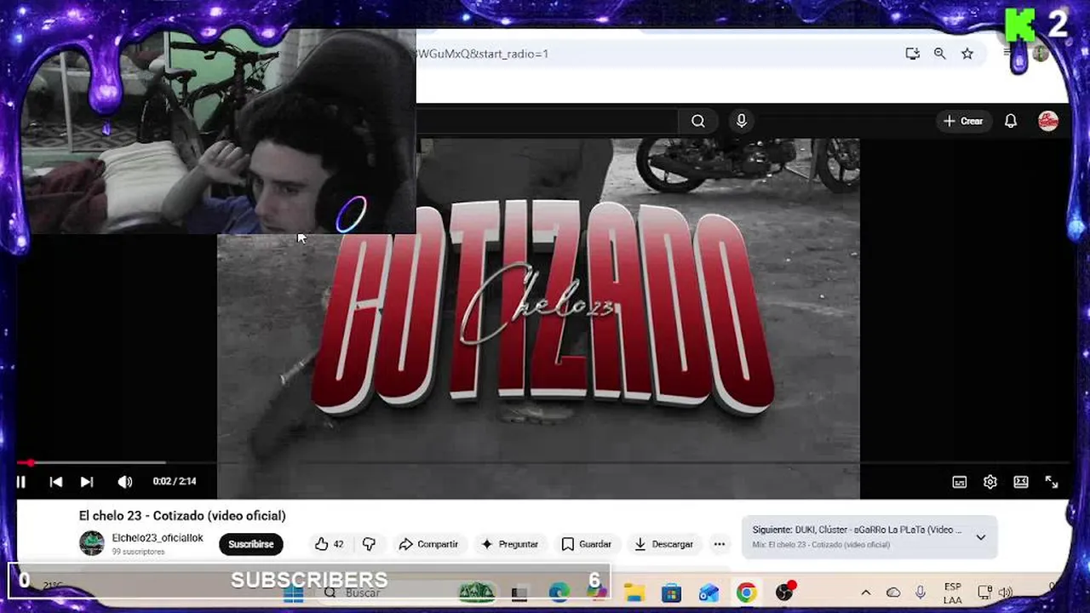Click the video title El chelo 23 - Cotizado
Screen dimensions: 1090x613
[x=182, y=516]
